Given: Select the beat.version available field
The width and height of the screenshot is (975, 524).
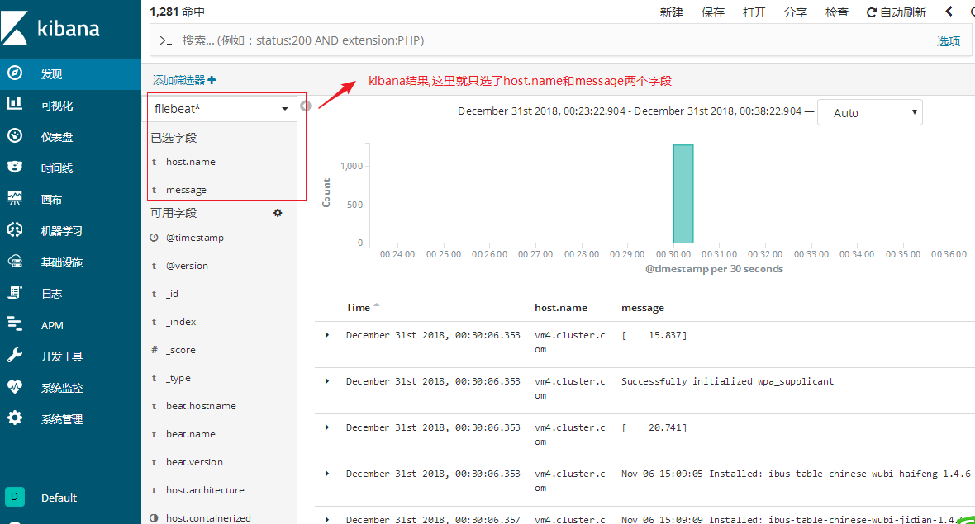Looking at the screenshot, I should point(194,462).
